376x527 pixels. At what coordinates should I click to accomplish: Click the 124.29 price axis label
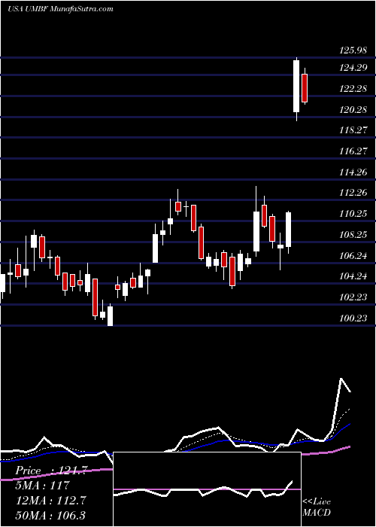[x=353, y=68]
